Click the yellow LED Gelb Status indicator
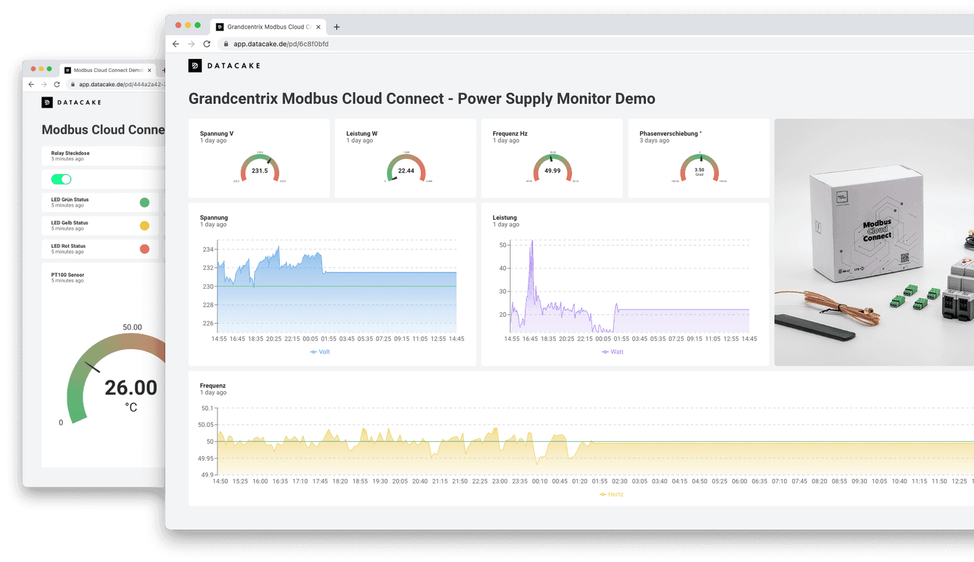Screen dimensions: 974x562 click(145, 226)
